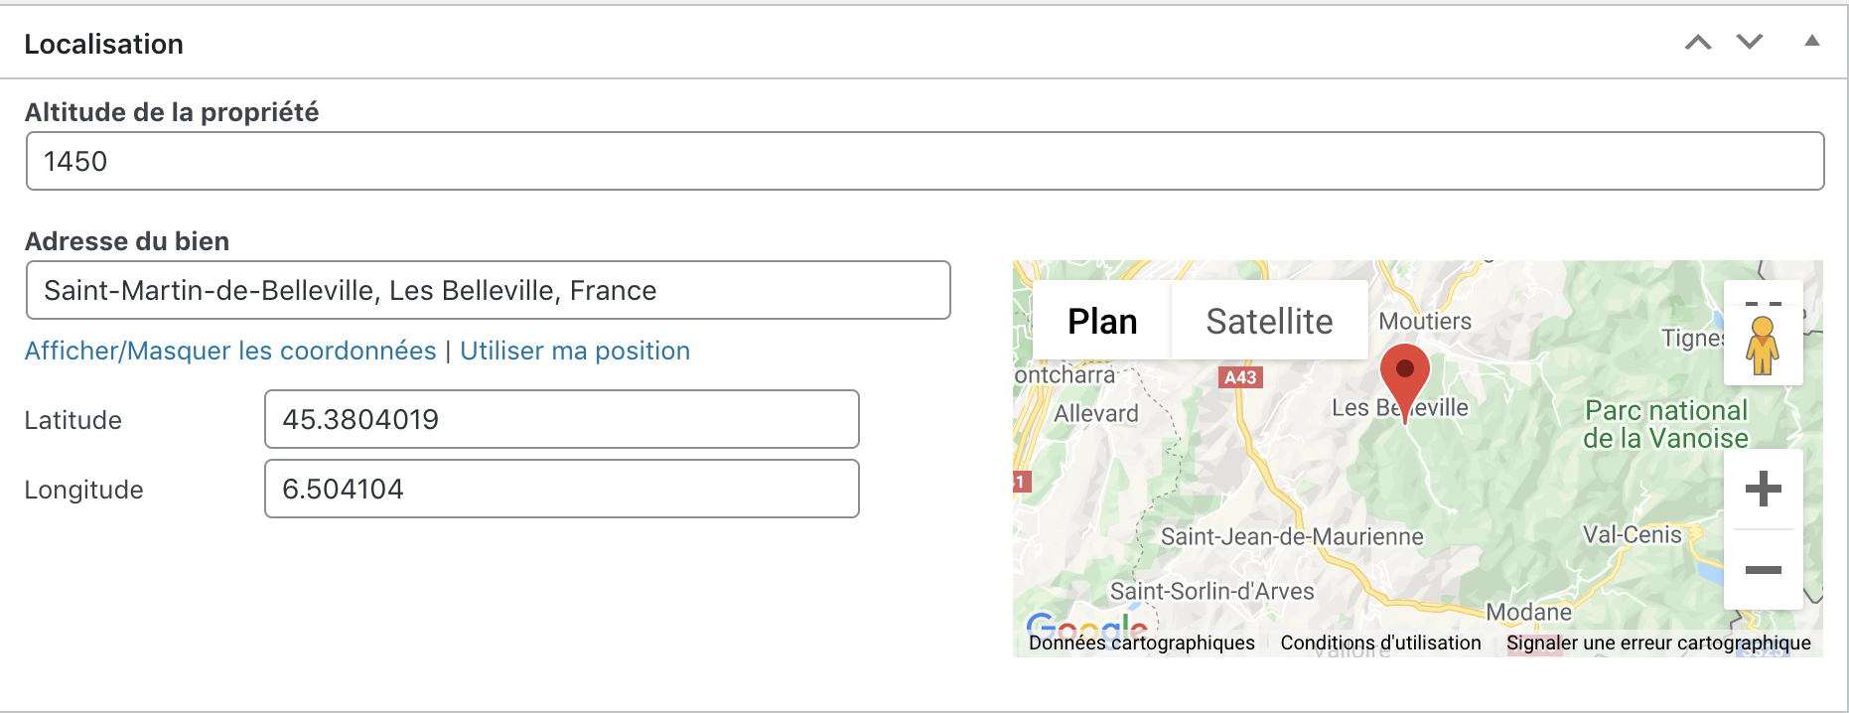Image resolution: width=1849 pixels, height=713 pixels.
Task: Open Conditions d'utilisation map link
Action: pyautogui.click(x=1380, y=642)
